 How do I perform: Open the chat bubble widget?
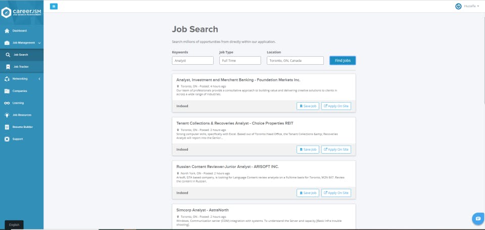[477, 218]
